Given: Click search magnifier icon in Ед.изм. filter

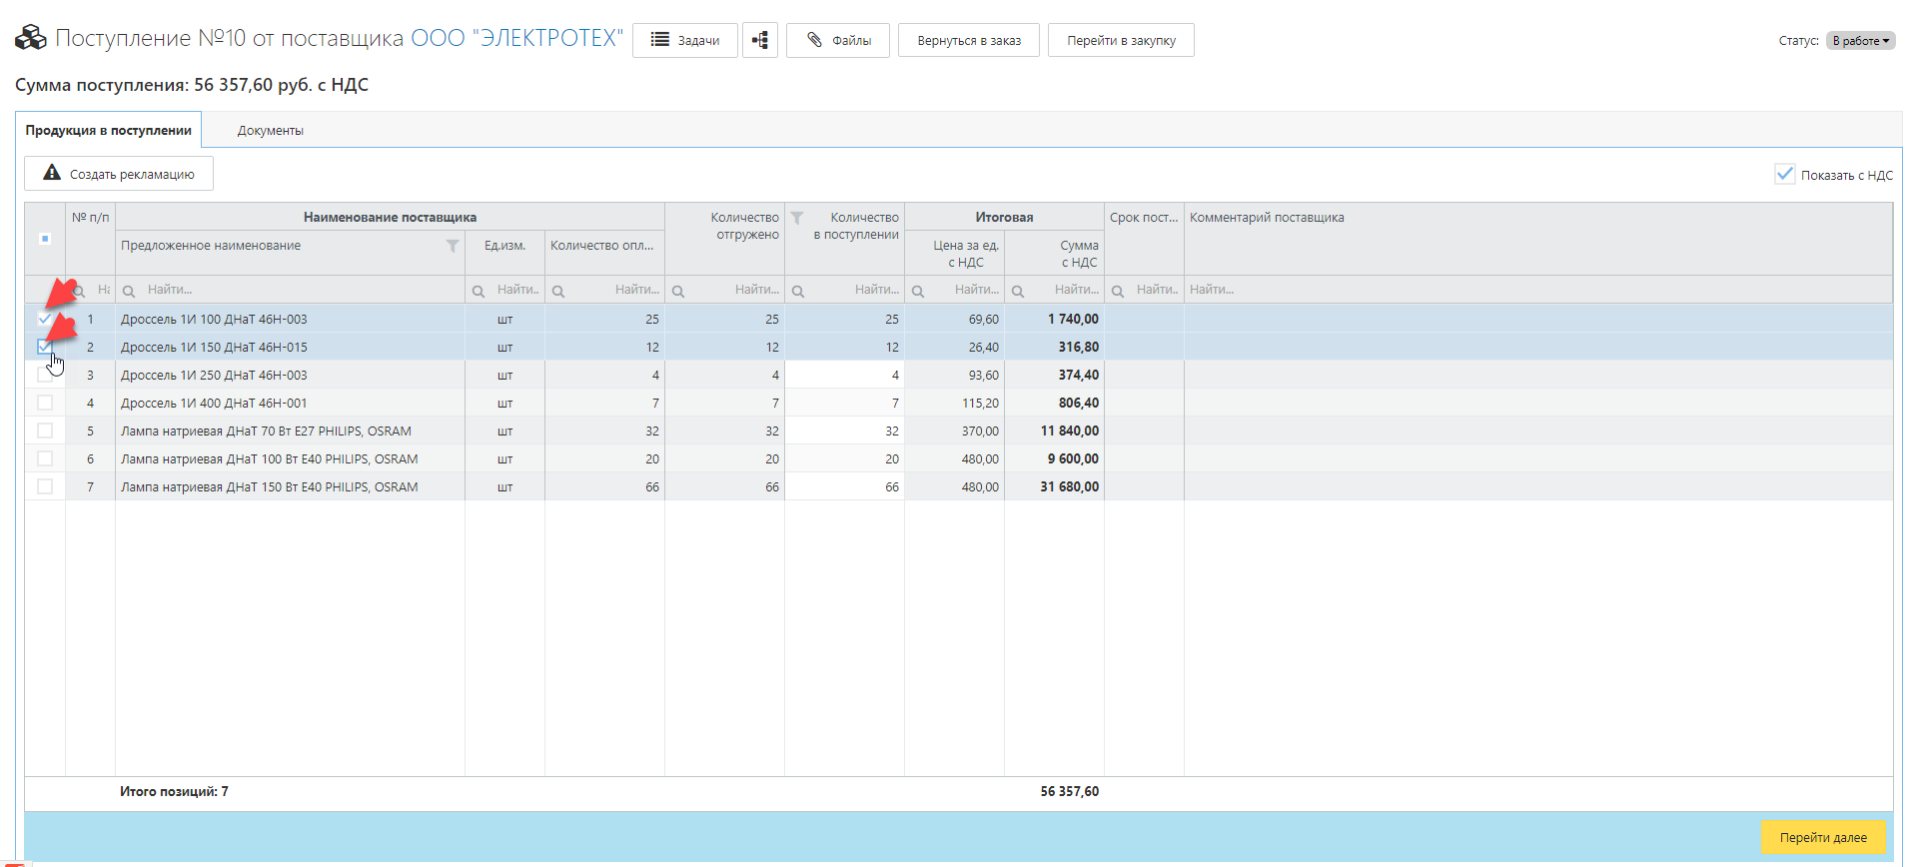Looking at the screenshot, I should pyautogui.click(x=479, y=291).
